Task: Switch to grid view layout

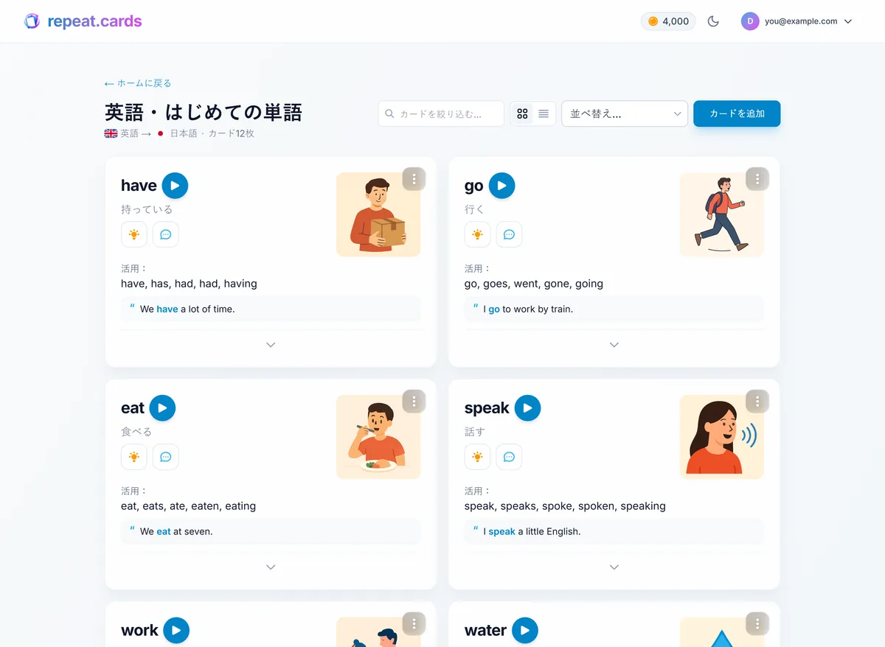Action: coord(522,113)
